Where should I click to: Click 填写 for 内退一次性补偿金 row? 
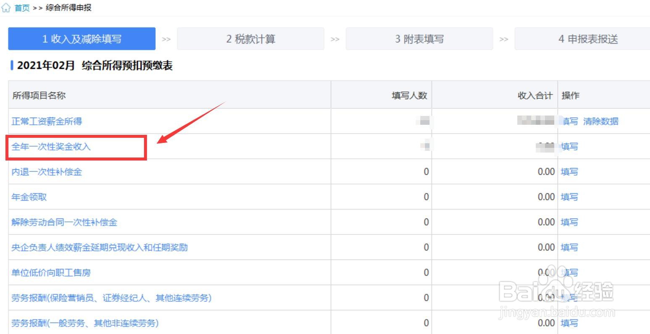tap(569, 172)
